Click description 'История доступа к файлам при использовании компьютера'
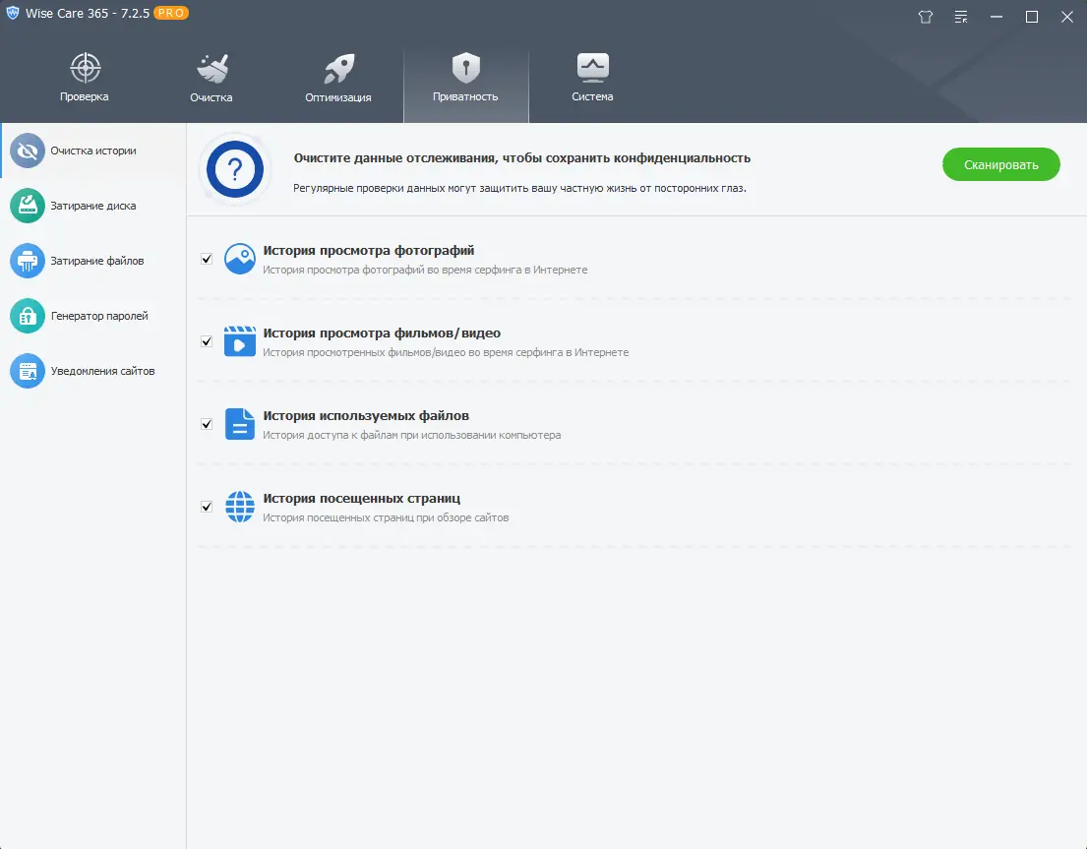 point(412,435)
